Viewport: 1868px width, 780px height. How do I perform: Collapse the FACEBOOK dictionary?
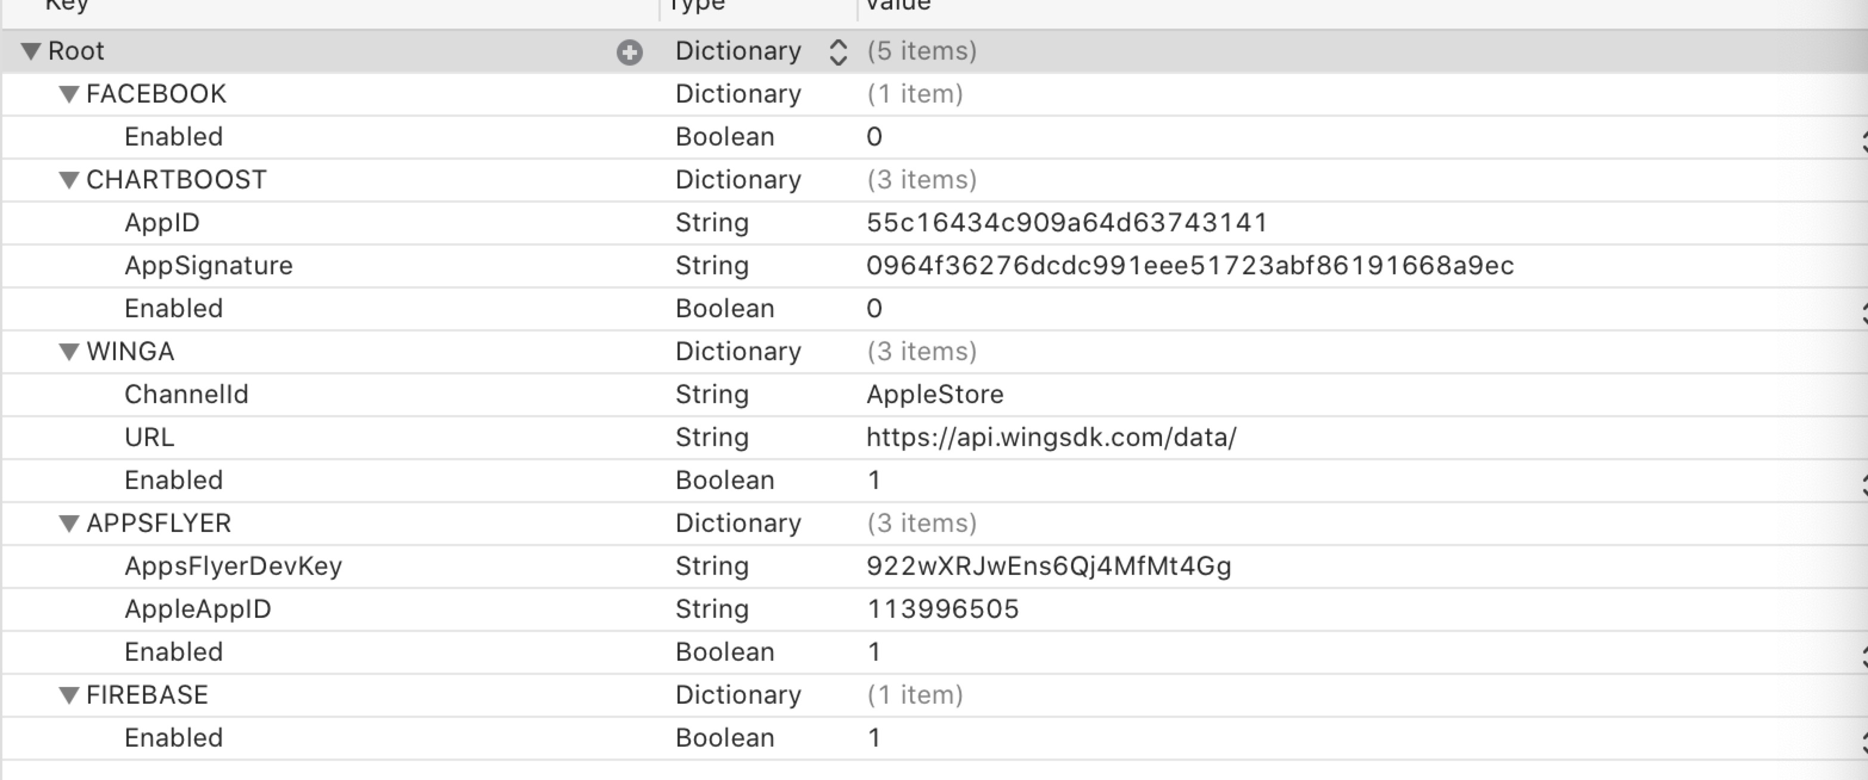click(x=69, y=94)
